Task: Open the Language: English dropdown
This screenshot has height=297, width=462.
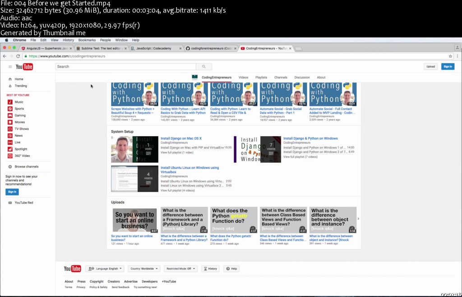Action: click(105, 269)
